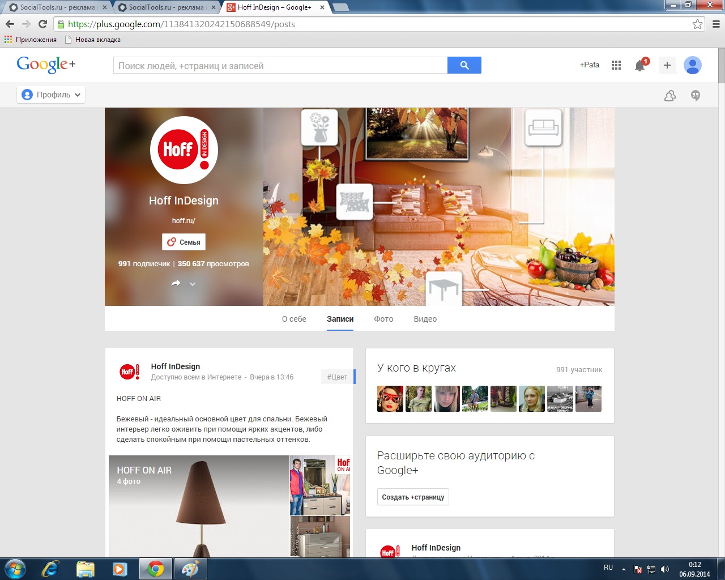Viewport: 725px width, 580px height.
Task: Click the browser forward arrow
Action: pyautogui.click(x=26, y=24)
